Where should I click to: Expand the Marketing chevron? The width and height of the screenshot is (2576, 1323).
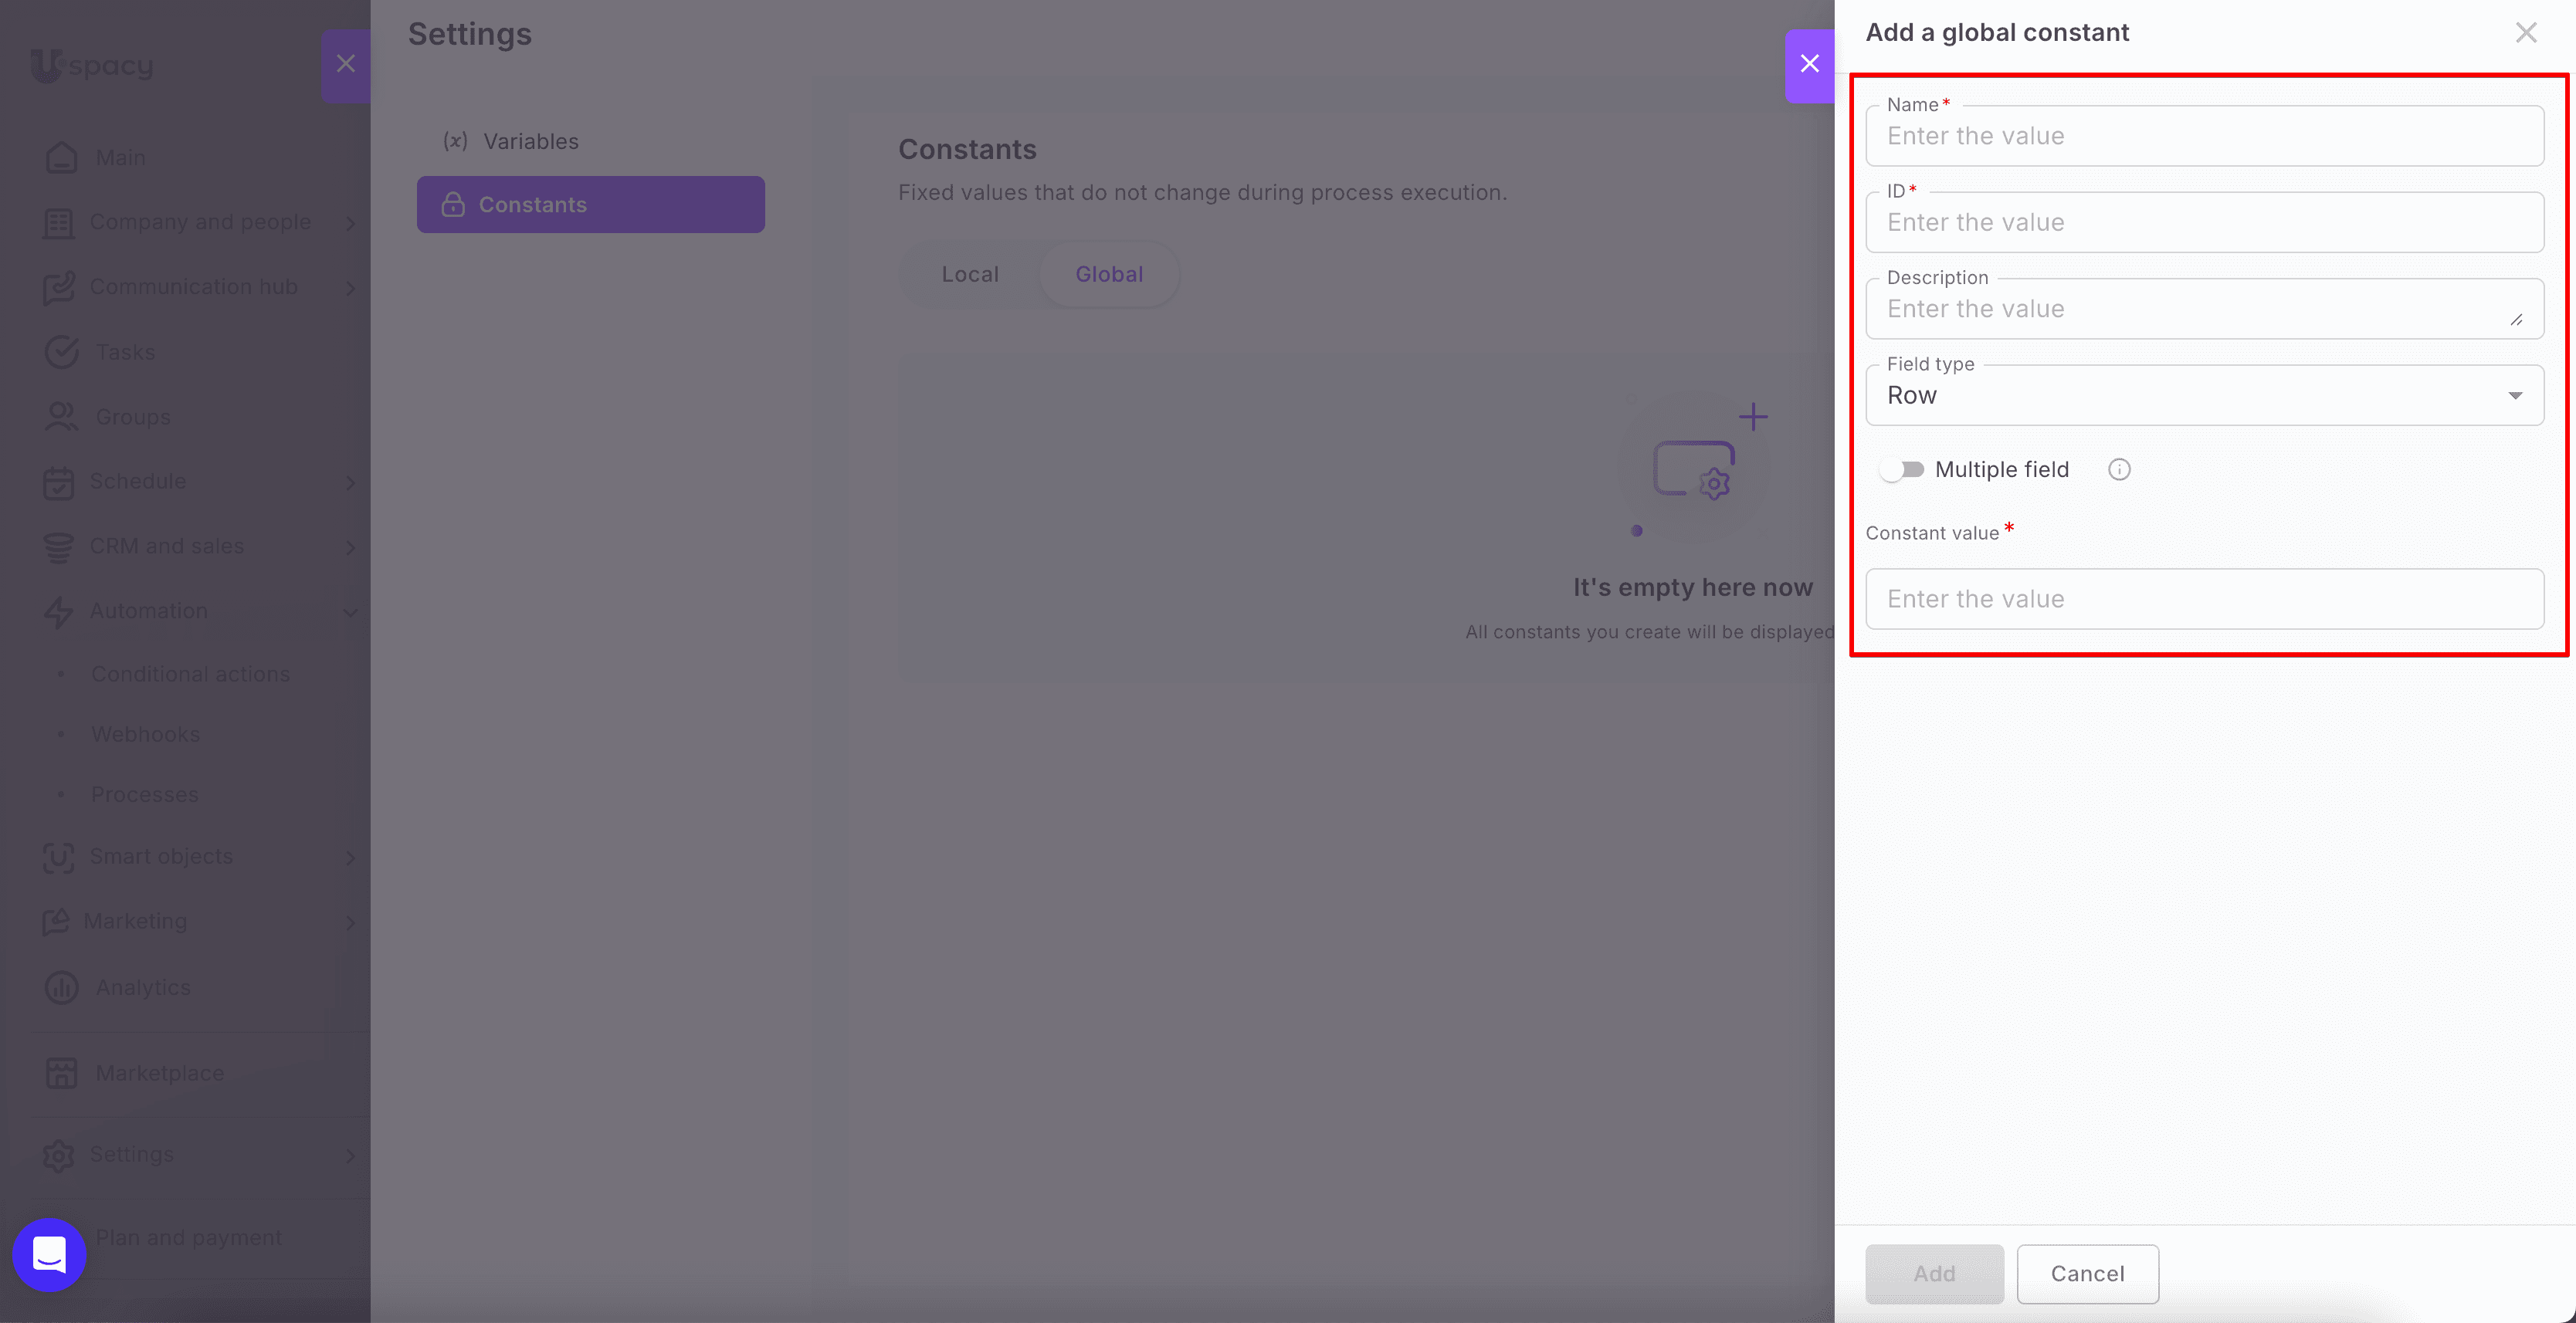351,922
